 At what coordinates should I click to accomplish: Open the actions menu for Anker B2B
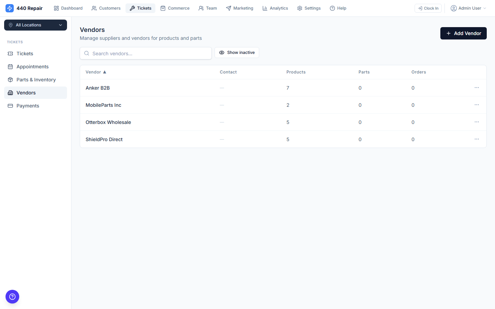click(476, 88)
